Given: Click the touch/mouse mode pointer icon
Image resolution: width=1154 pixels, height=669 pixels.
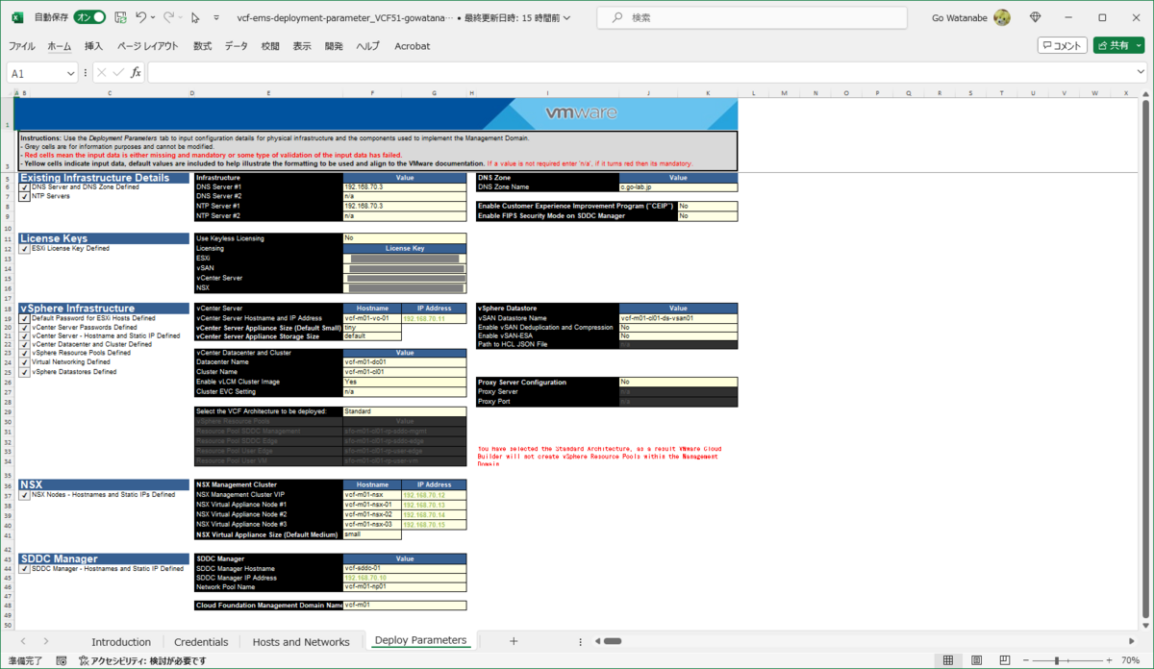Looking at the screenshot, I should 196,17.
